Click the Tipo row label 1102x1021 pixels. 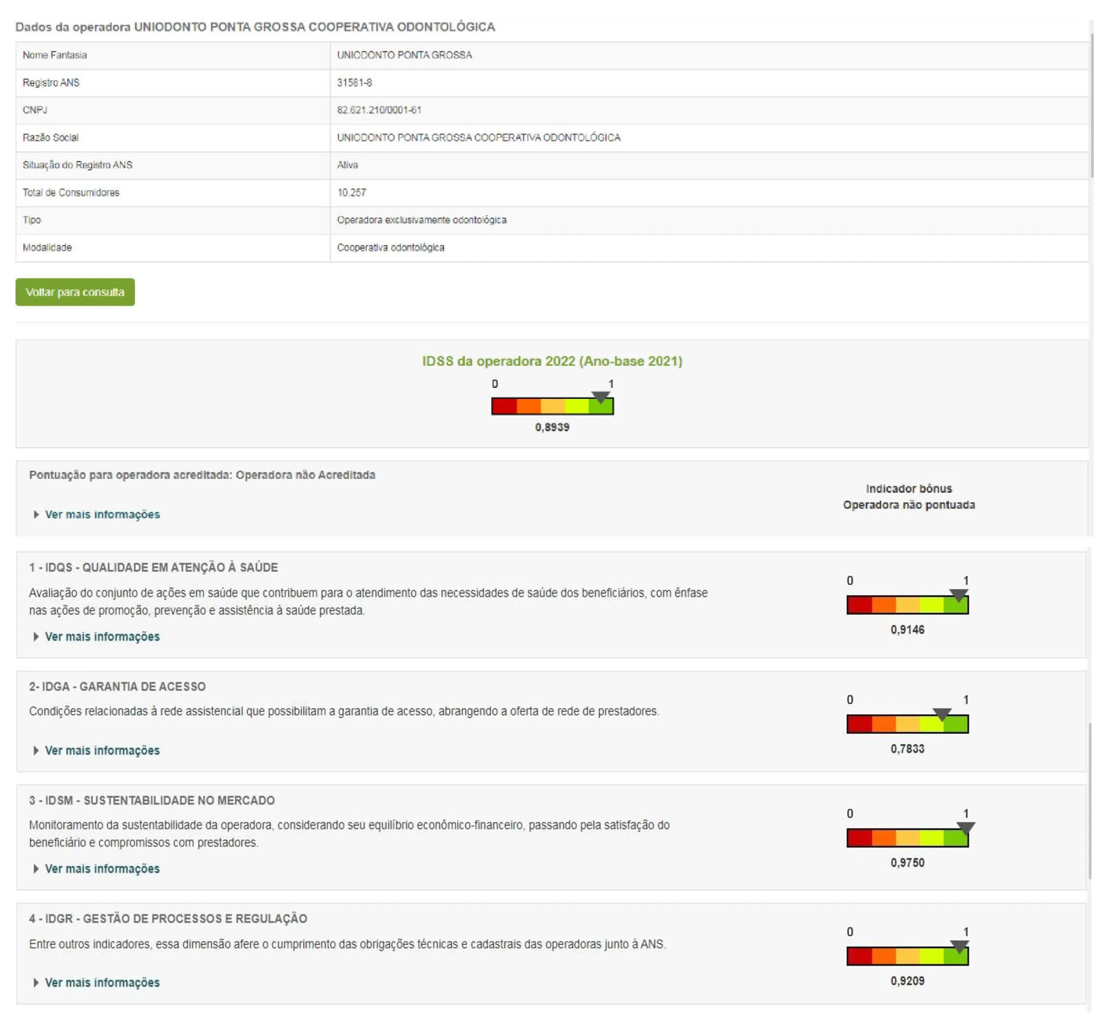pos(32,220)
